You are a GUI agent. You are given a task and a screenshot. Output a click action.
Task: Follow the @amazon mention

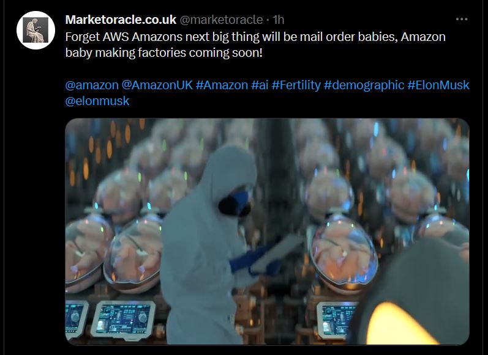point(92,85)
